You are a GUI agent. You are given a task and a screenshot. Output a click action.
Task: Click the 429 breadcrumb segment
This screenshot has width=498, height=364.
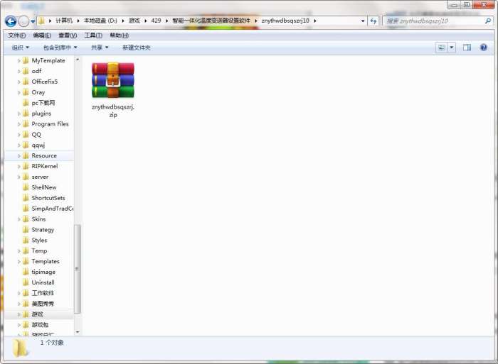pos(156,21)
